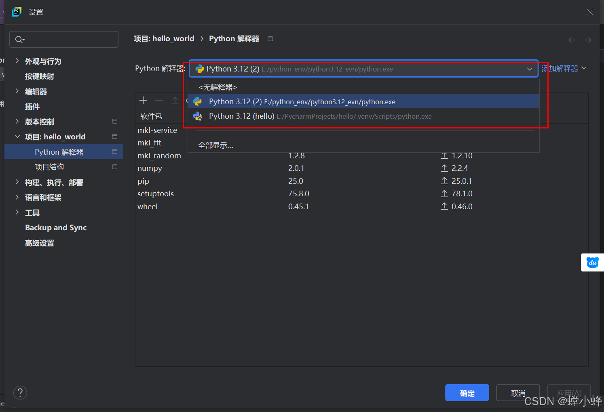
Task: Click upgrade arrow icon for mkl_random 1.2.10
Action: (444, 156)
